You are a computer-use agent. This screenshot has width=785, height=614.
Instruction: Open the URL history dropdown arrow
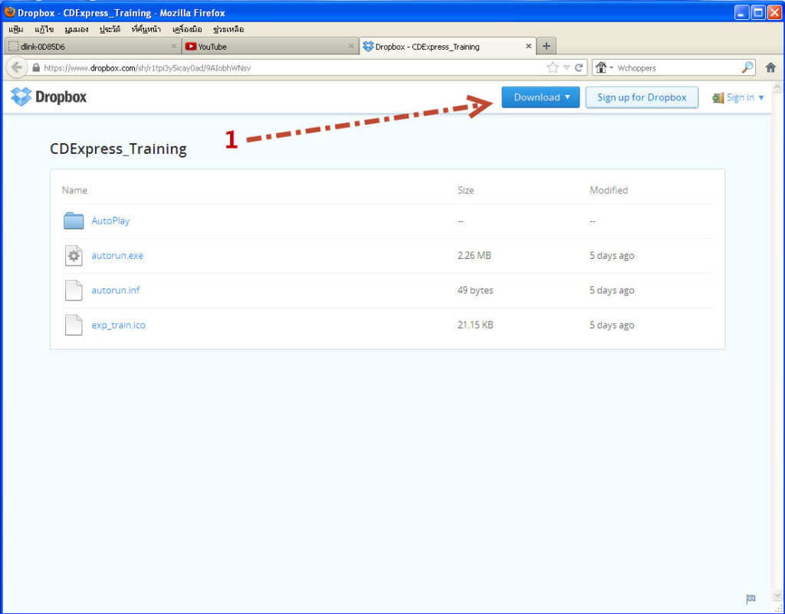[x=567, y=67]
